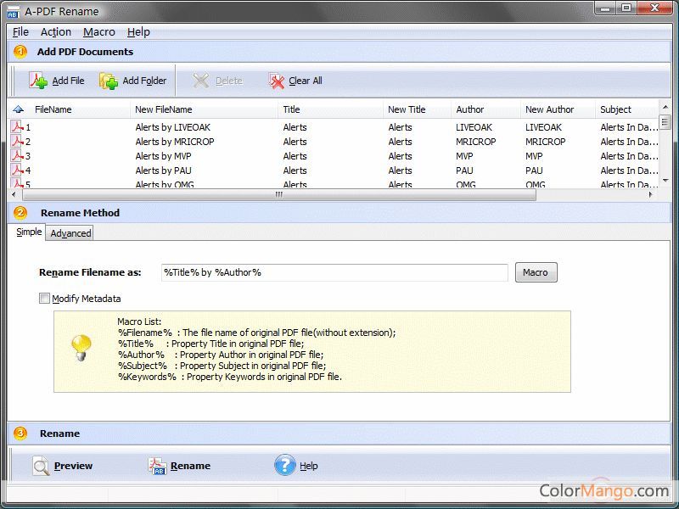Click the macro hint line '%Keywords%'
Image resolution: width=679 pixels, height=509 pixels.
click(x=230, y=377)
